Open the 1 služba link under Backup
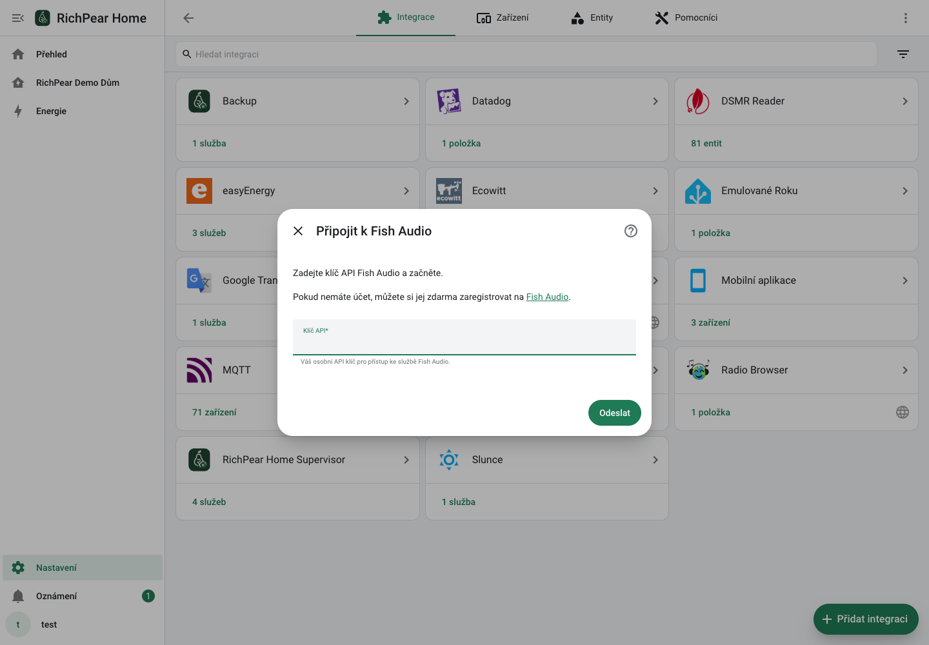 point(209,143)
